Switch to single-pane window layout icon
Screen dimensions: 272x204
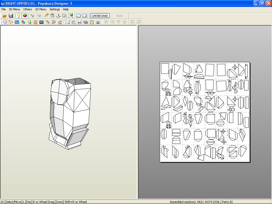tap(84, 16)
